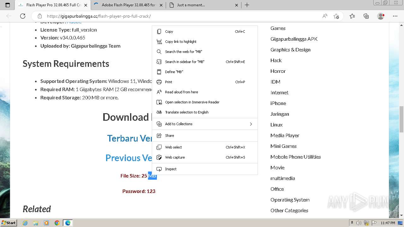Click the taskbar clock 11:47 PM
Image resolution: width=404 pixels, height=227 pixels.
pos(388,223)
